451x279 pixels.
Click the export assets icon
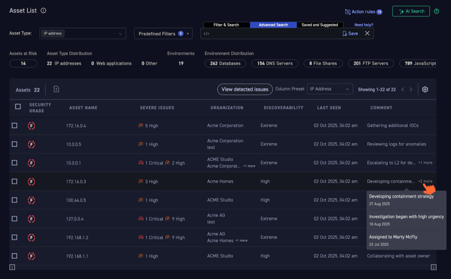[x=56, y=89]
